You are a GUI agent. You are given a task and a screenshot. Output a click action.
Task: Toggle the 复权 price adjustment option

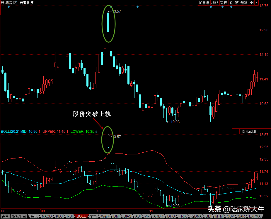pyautogui.click(x=224, y=3)
